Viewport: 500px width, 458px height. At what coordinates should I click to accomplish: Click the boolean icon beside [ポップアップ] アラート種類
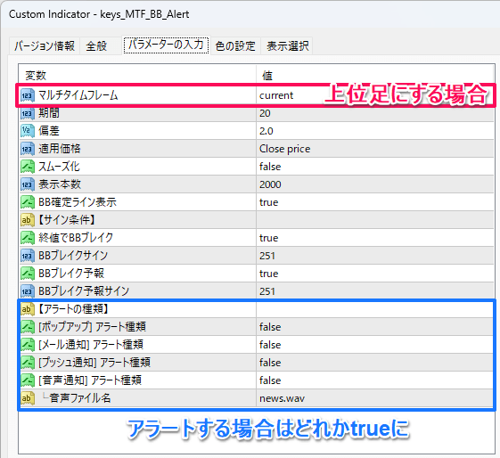point(28,327)
